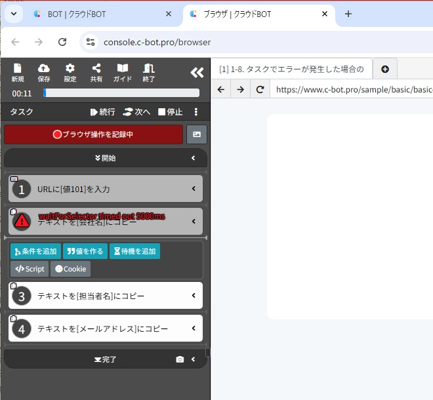Click the 新規 (New) file icon
Screen dimensions: 433x400
[18, 72]
